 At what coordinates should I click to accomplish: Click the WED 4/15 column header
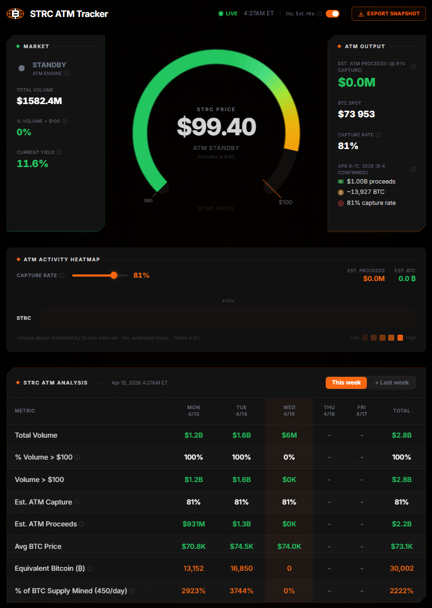tap(289, 411)
